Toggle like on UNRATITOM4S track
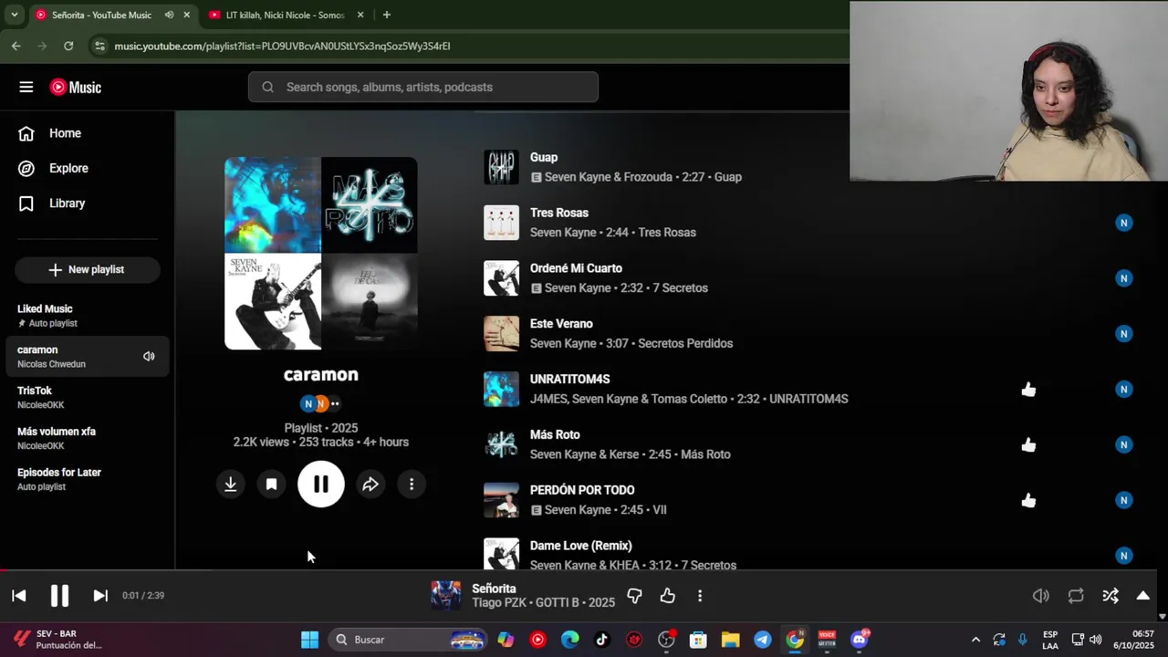The height and width of the screenshot is (657, 1168). click(1028, 390)
